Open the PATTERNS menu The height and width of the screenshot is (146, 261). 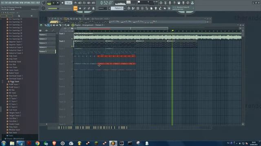point(15,3)
